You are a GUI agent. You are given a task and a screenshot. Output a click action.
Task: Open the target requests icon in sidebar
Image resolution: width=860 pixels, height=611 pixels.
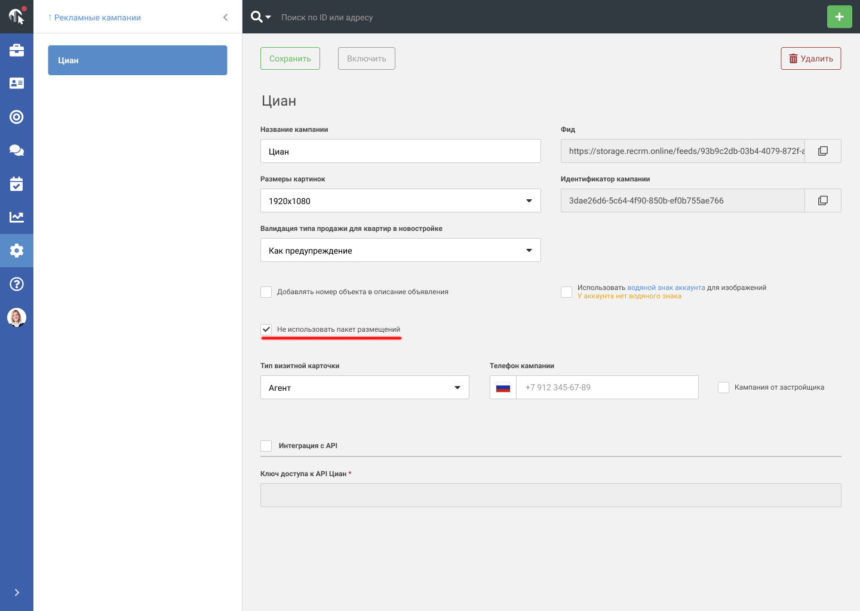tap(17, 117)
